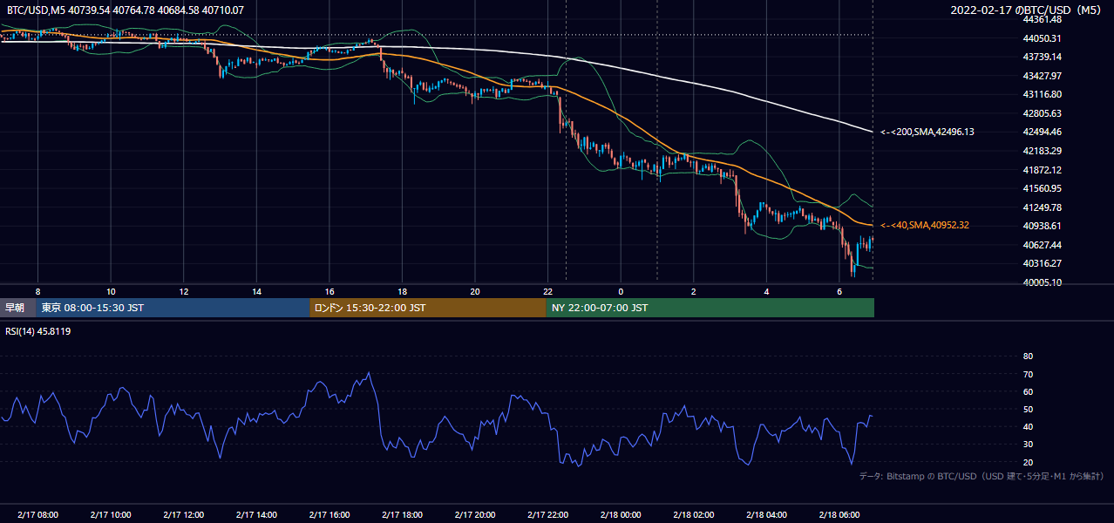The width and height of the screenshot is (1114, 523).
Task: Click price axis value 43427.97
Action: (x=1043, y=76)
